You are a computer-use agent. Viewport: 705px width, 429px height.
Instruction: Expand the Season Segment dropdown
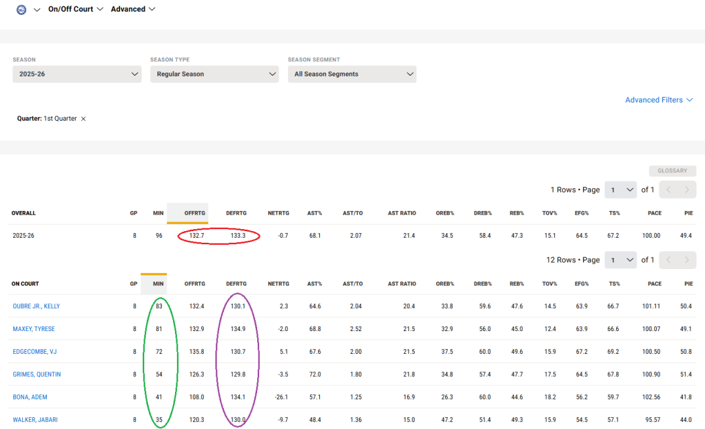pyautogui.click(x=352, y=74)
